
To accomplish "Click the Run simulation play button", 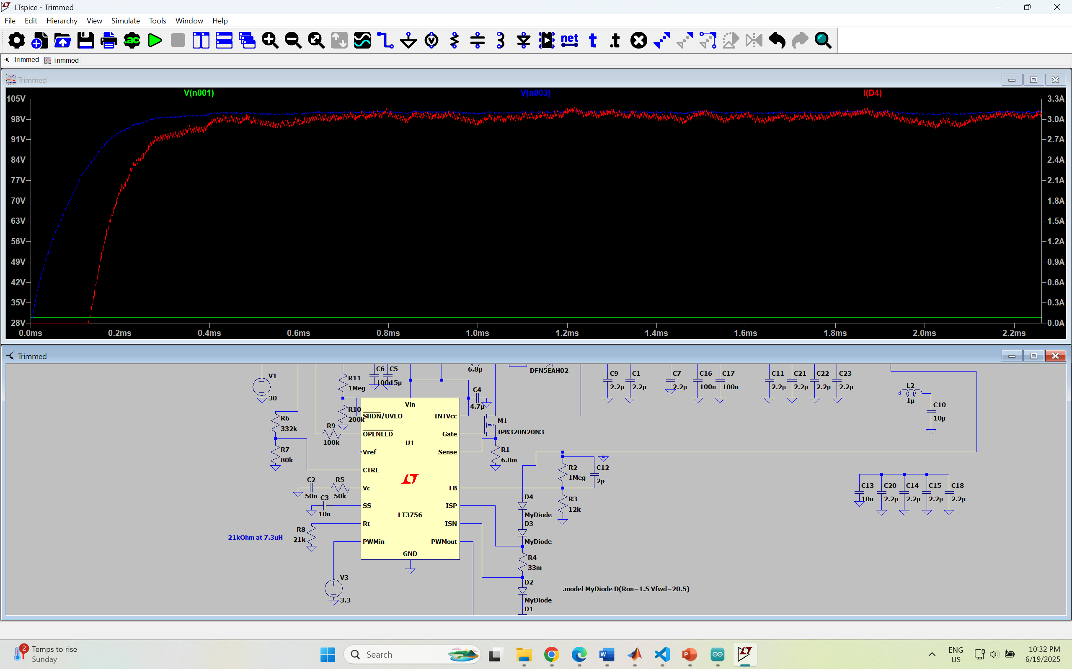I will pos(155,41).
